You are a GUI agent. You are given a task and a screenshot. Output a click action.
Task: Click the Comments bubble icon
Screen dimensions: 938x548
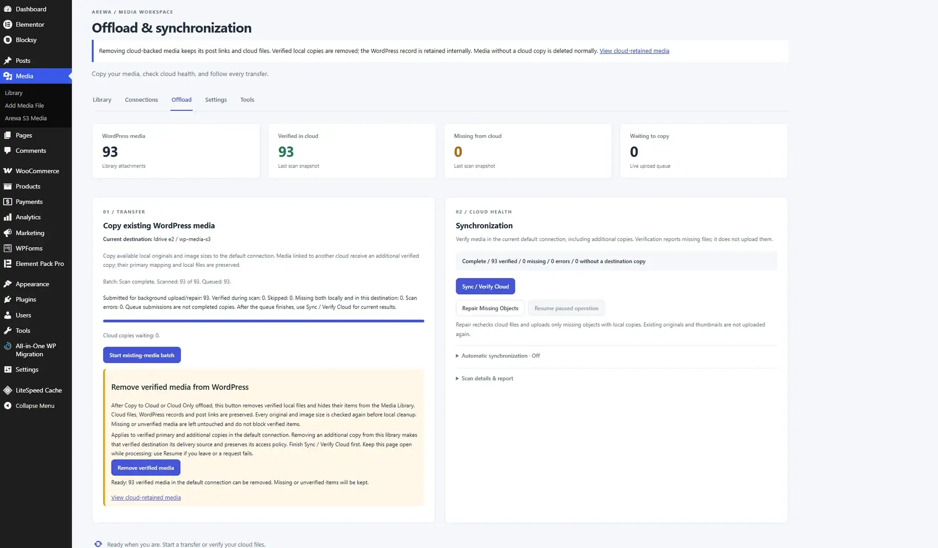[x=8, y=151]
